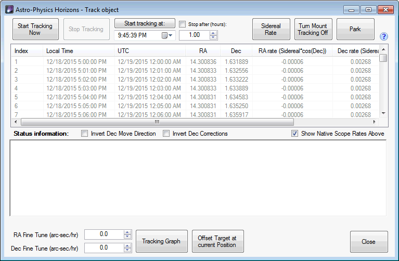Click the Astro-Physics Horizons title bar icon
This screenshot has height=261, width=399.
point(9,10)
